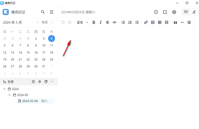Go to next month in calendar

[x=52, y=22]
